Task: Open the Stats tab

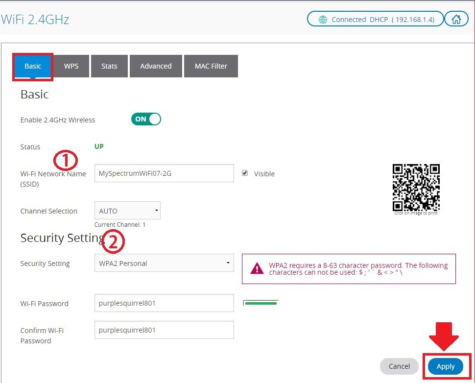Action: tap(109, 66)
